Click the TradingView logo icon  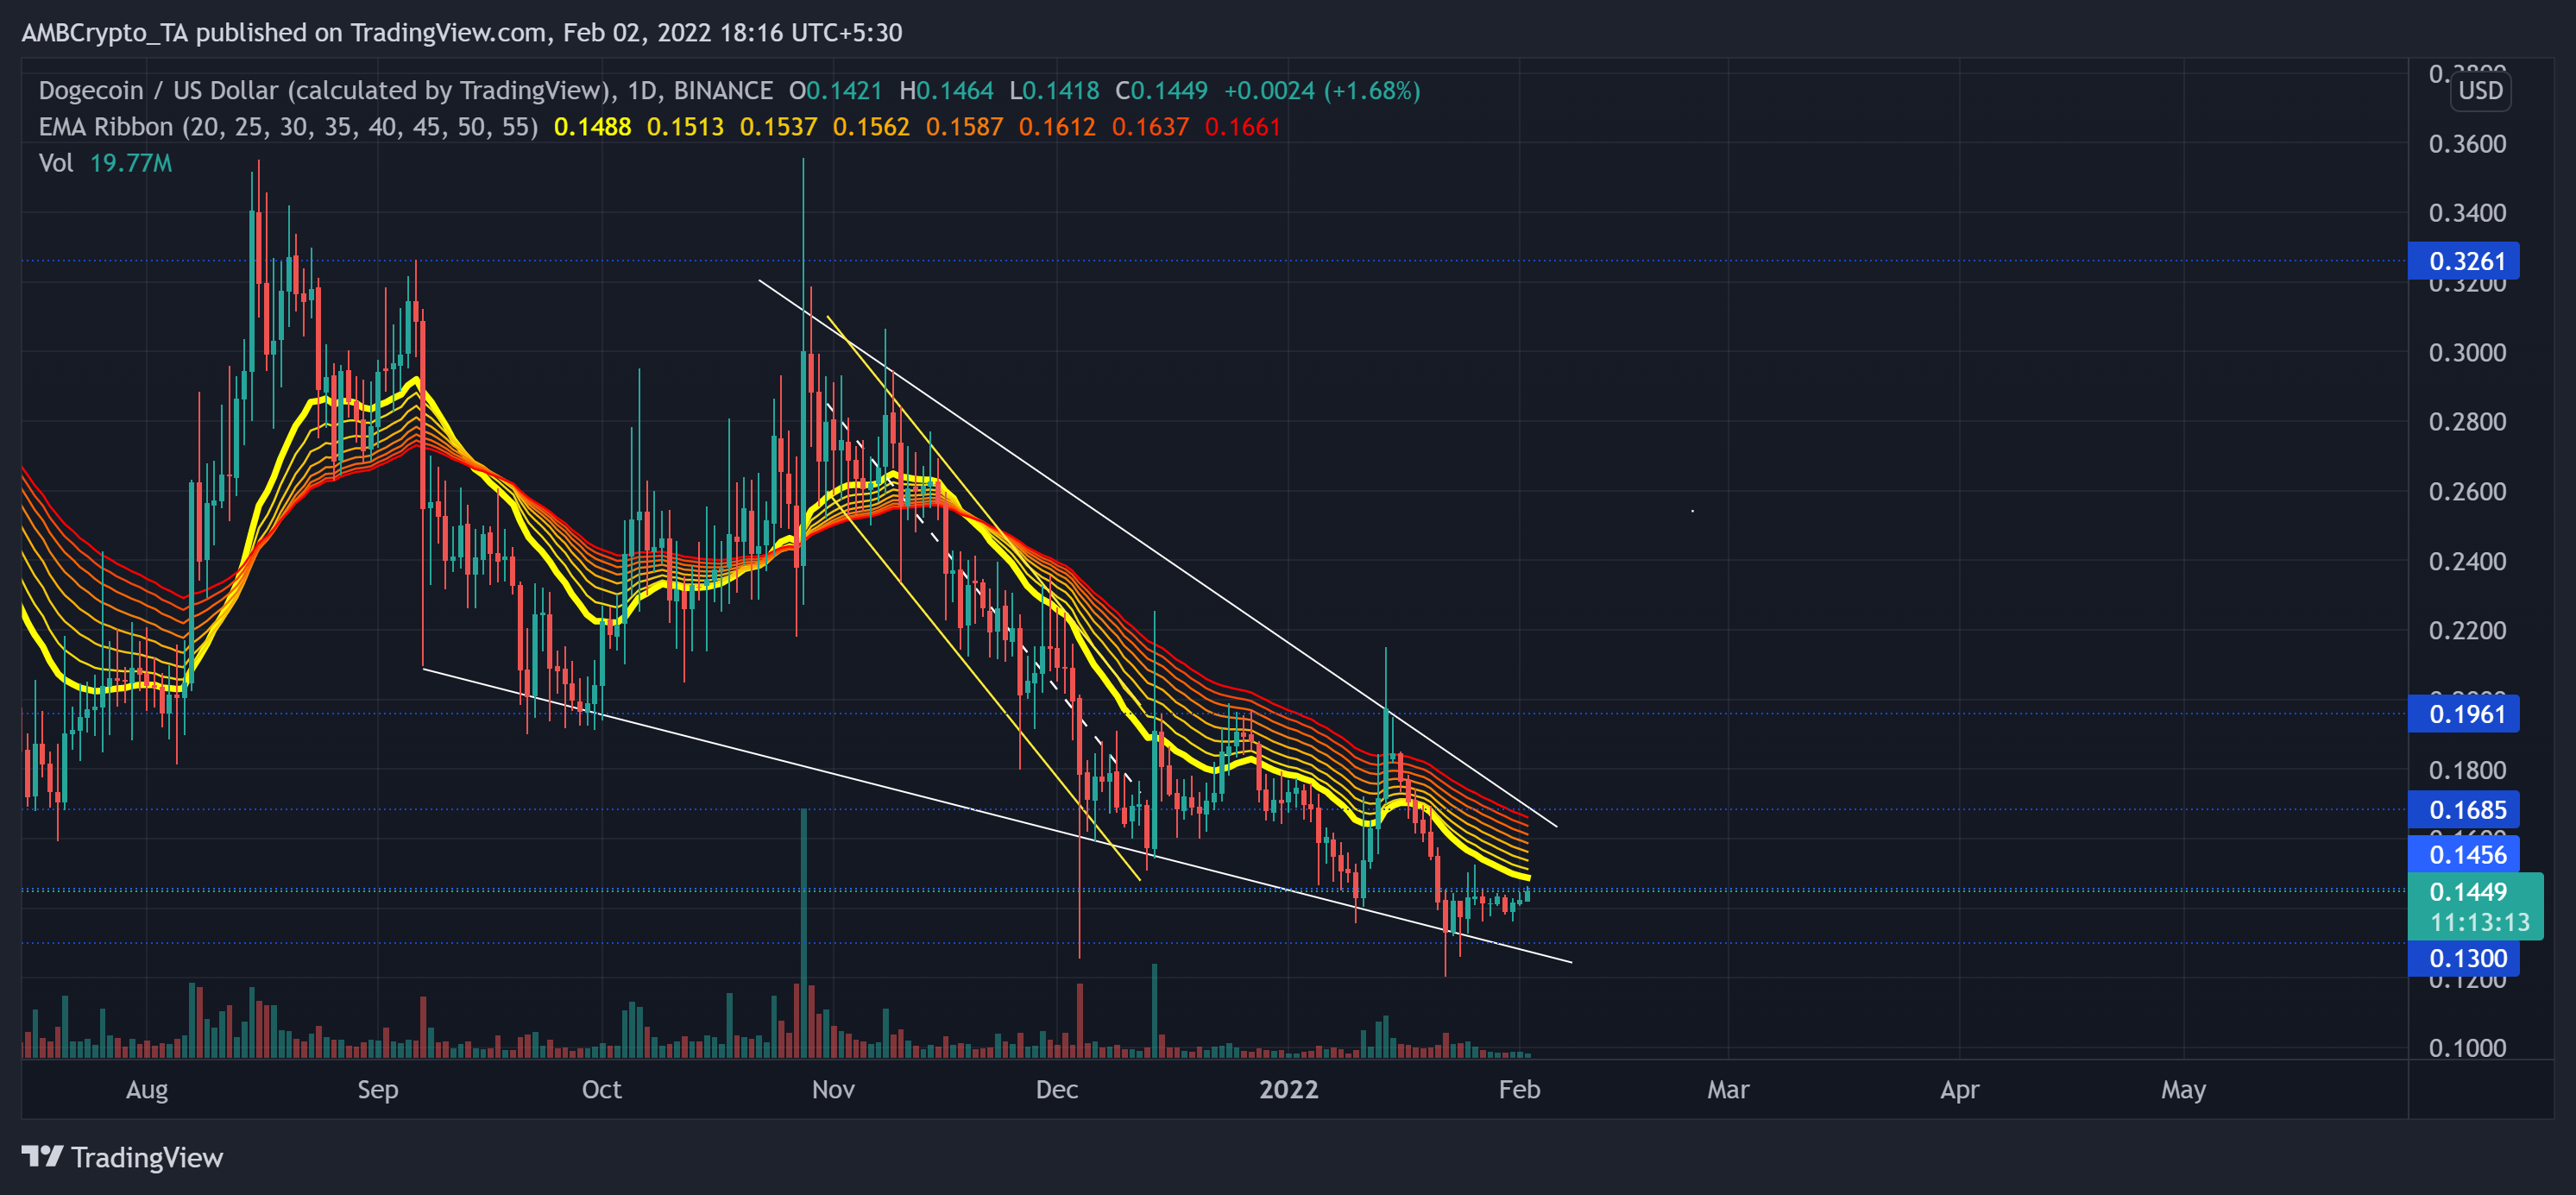[42, 1157]
